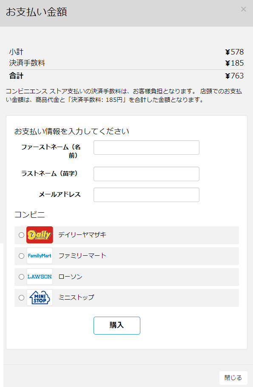The image size is (253, 387).
Task: Focus the メールアドレス email field
Action: pyautogui.click(x=146, y=195)
